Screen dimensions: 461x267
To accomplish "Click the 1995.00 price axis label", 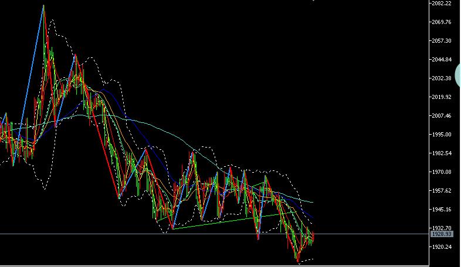I will (441, 135).
